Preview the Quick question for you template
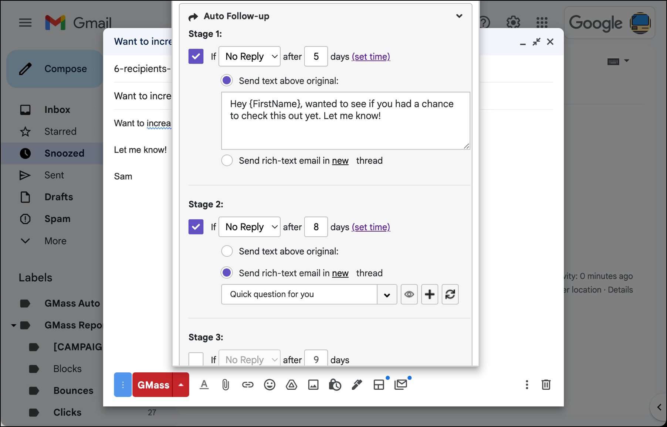Image resolution: width=667 pixels, height=427 pixels. 409,294
